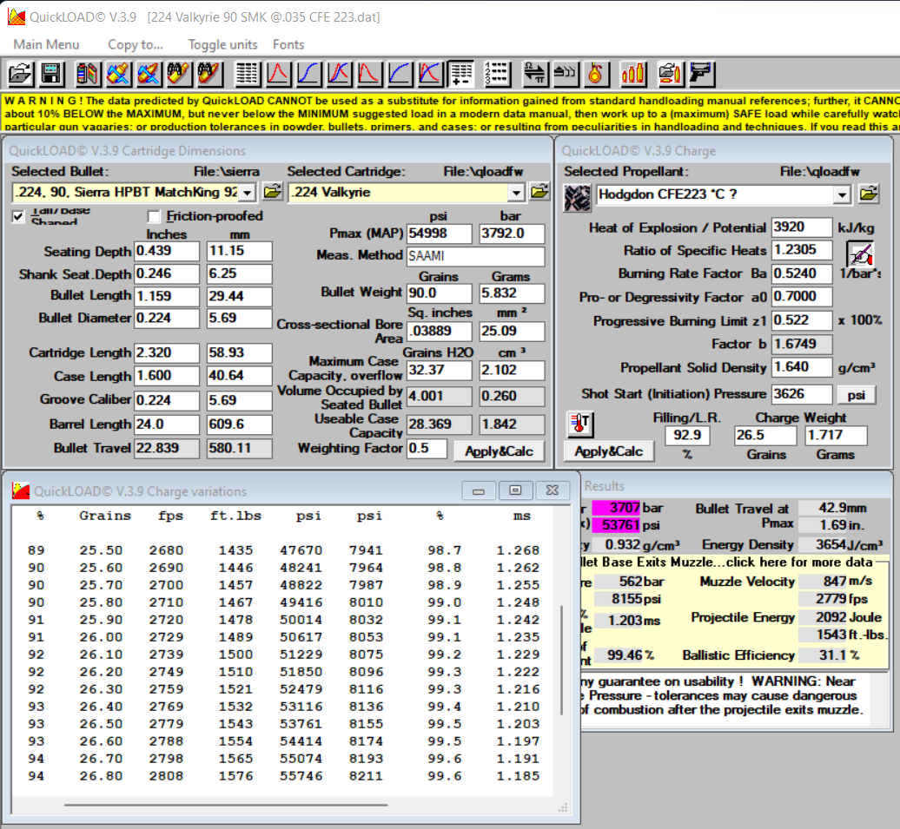Click the Charge variations horizontal scrollbar

click(226, 805)
